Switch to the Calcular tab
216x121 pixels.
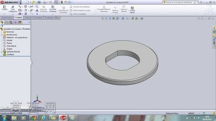[28, 17]
